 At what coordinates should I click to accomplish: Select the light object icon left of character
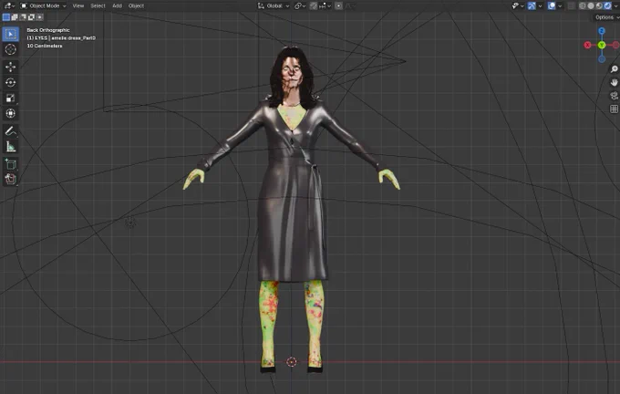tap(130, 223)
